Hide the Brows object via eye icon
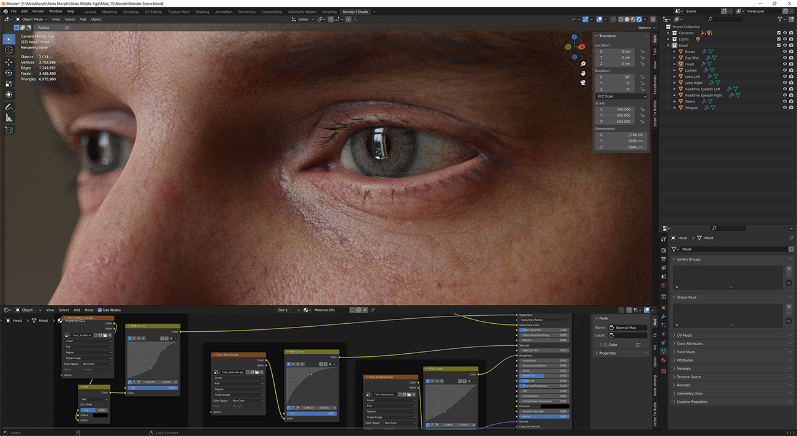Screen dimensions: 797x436 point(784,52)
